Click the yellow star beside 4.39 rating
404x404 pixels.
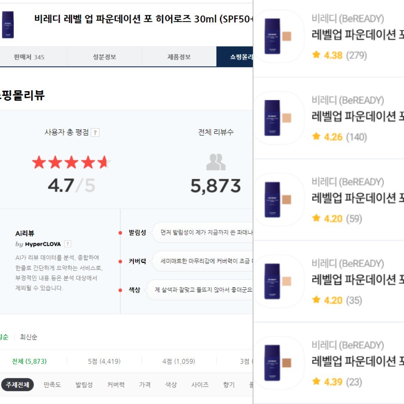point(316,382)
